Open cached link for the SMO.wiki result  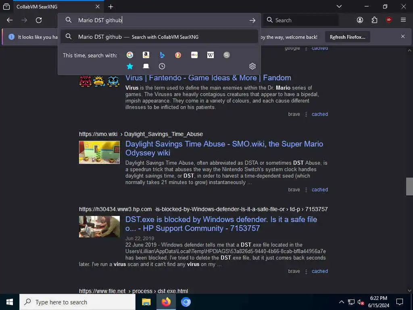pyautogui.click(x=320, y=190)
